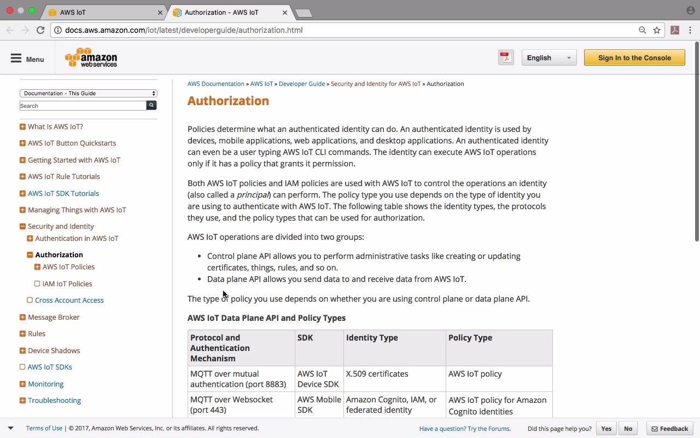
Task: Expand Authentication in AWS IoT node
Action: (x=30, y=238)
